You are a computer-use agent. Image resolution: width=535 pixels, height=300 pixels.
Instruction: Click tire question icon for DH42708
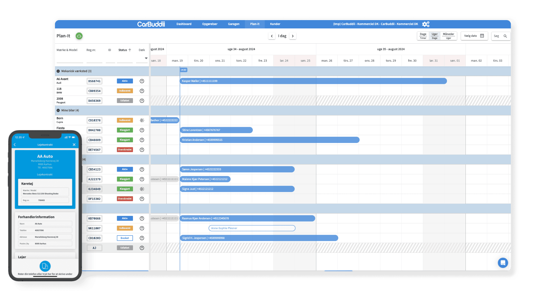click(142, 130)
